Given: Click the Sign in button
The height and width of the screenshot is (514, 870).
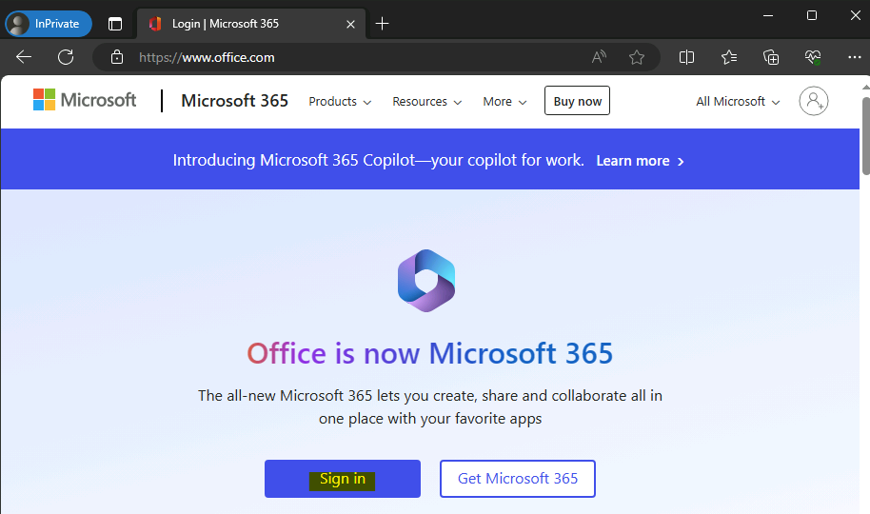Looking at the screenshot, I should pyautogui.click(x=343, y=479).
